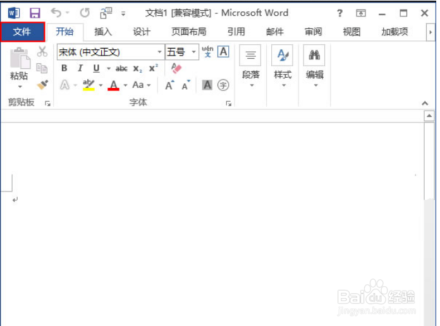Viewport: 440px width, 326px height.
Task: Switch to the 设计 (Design) tab
Action: click(x=142, y=32)
